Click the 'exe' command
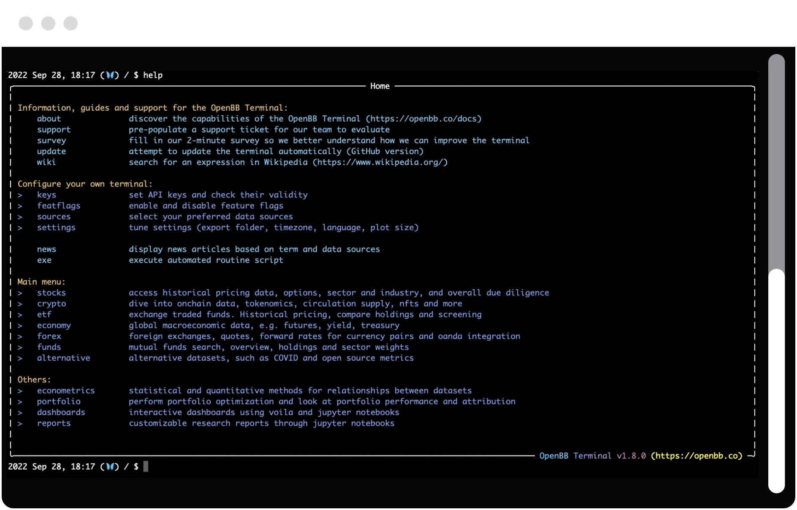Screen dimensions: 797x510 click(x=44, y=260)
